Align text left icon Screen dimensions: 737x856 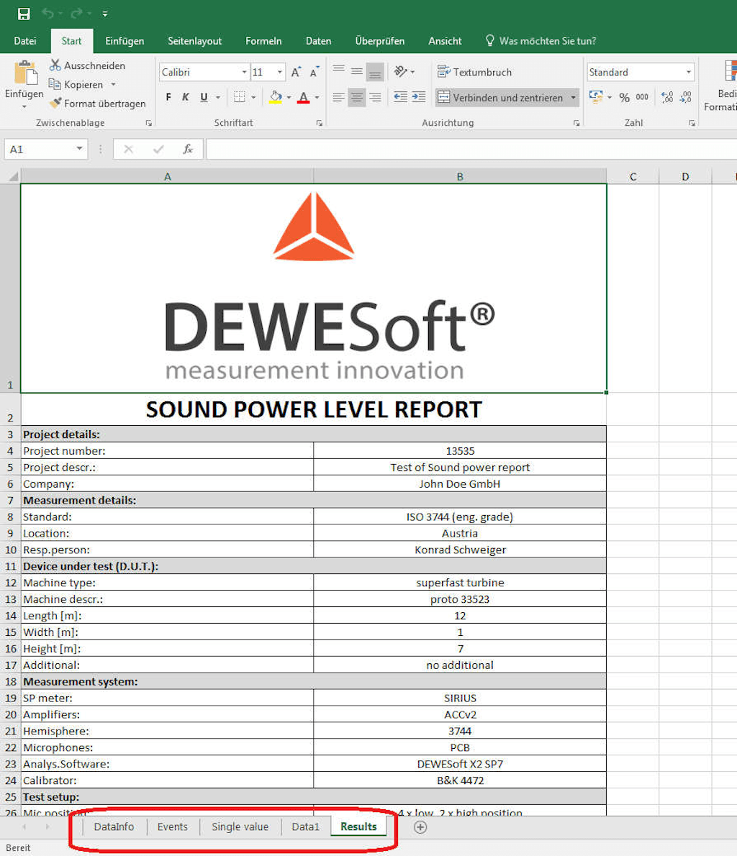pyautogui.click(x=339, y=97)
